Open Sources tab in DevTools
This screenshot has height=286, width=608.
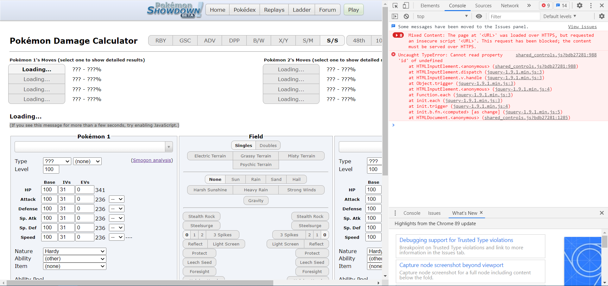483,5
